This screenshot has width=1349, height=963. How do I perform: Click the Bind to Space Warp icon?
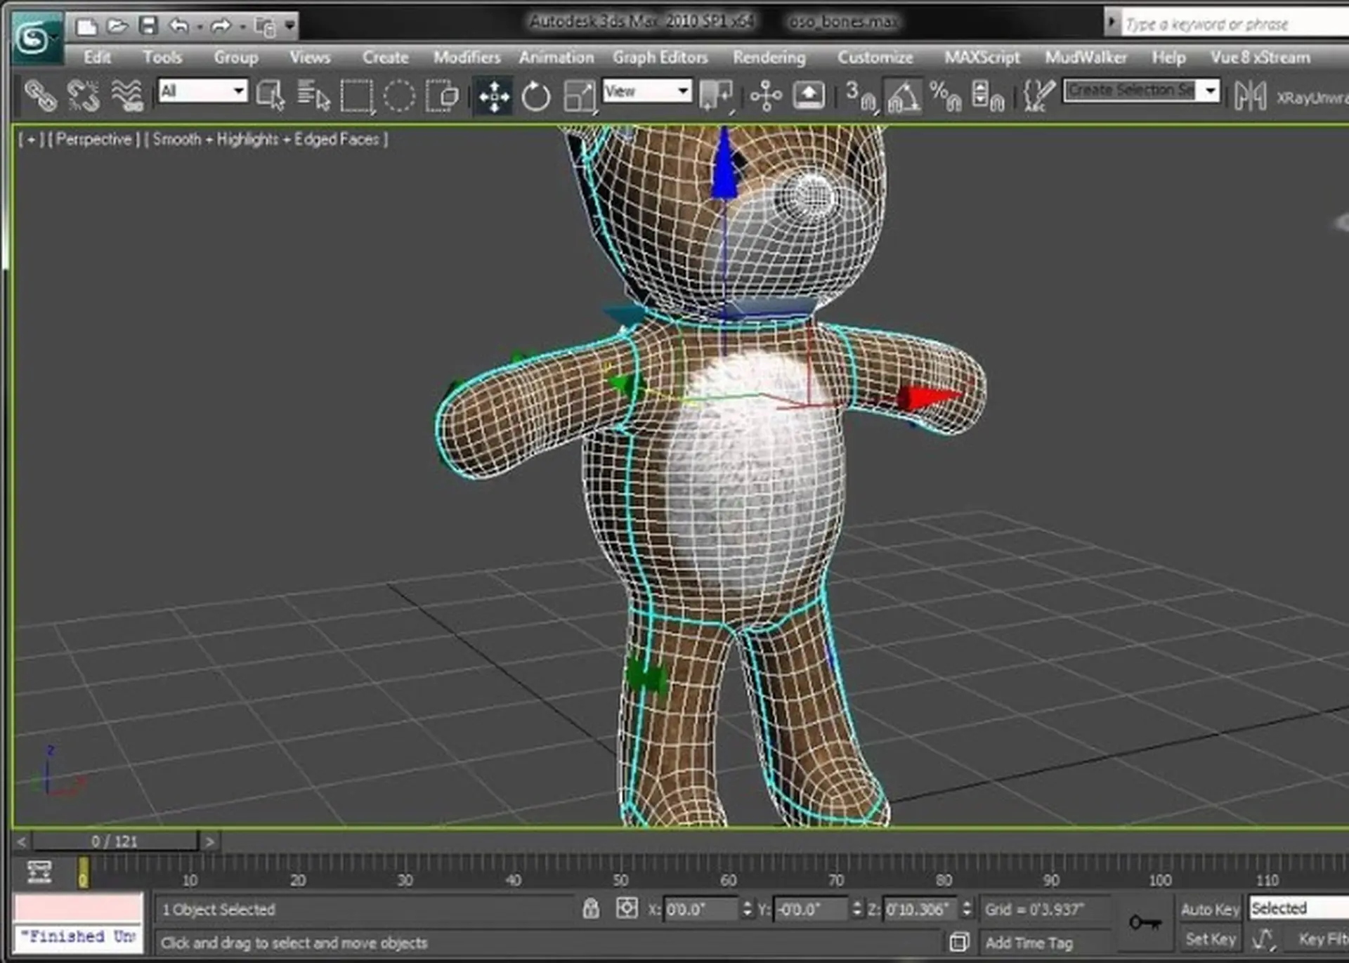tap(127, 96)
